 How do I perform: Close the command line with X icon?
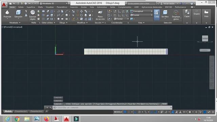coord(47,107)
